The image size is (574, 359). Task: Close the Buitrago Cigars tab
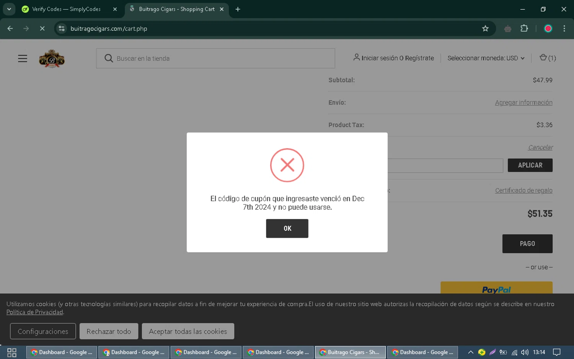[222, 9]
